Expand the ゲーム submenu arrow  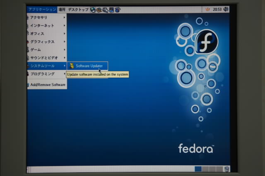(x=65, y=50)
